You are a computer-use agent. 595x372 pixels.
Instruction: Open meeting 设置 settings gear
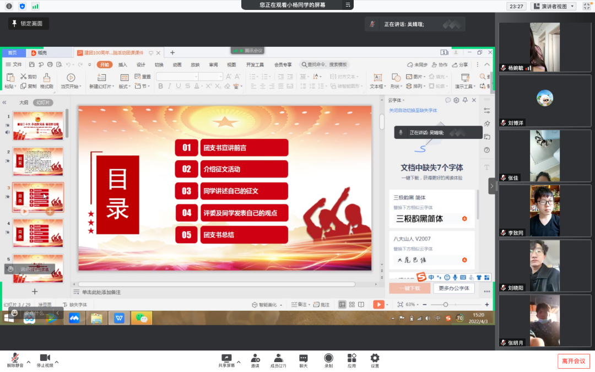375,360
